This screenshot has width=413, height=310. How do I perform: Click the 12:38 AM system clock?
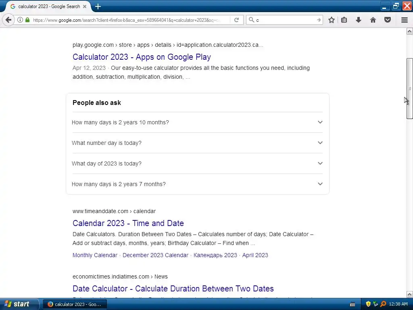398,304
